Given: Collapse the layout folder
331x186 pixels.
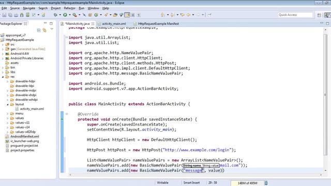Looking at the screenshot, I should coord(8,104).
